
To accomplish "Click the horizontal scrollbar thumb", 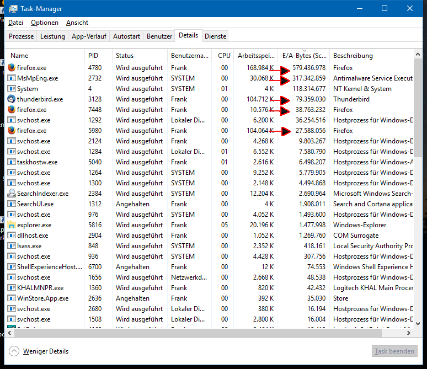I will coord(198,333).
